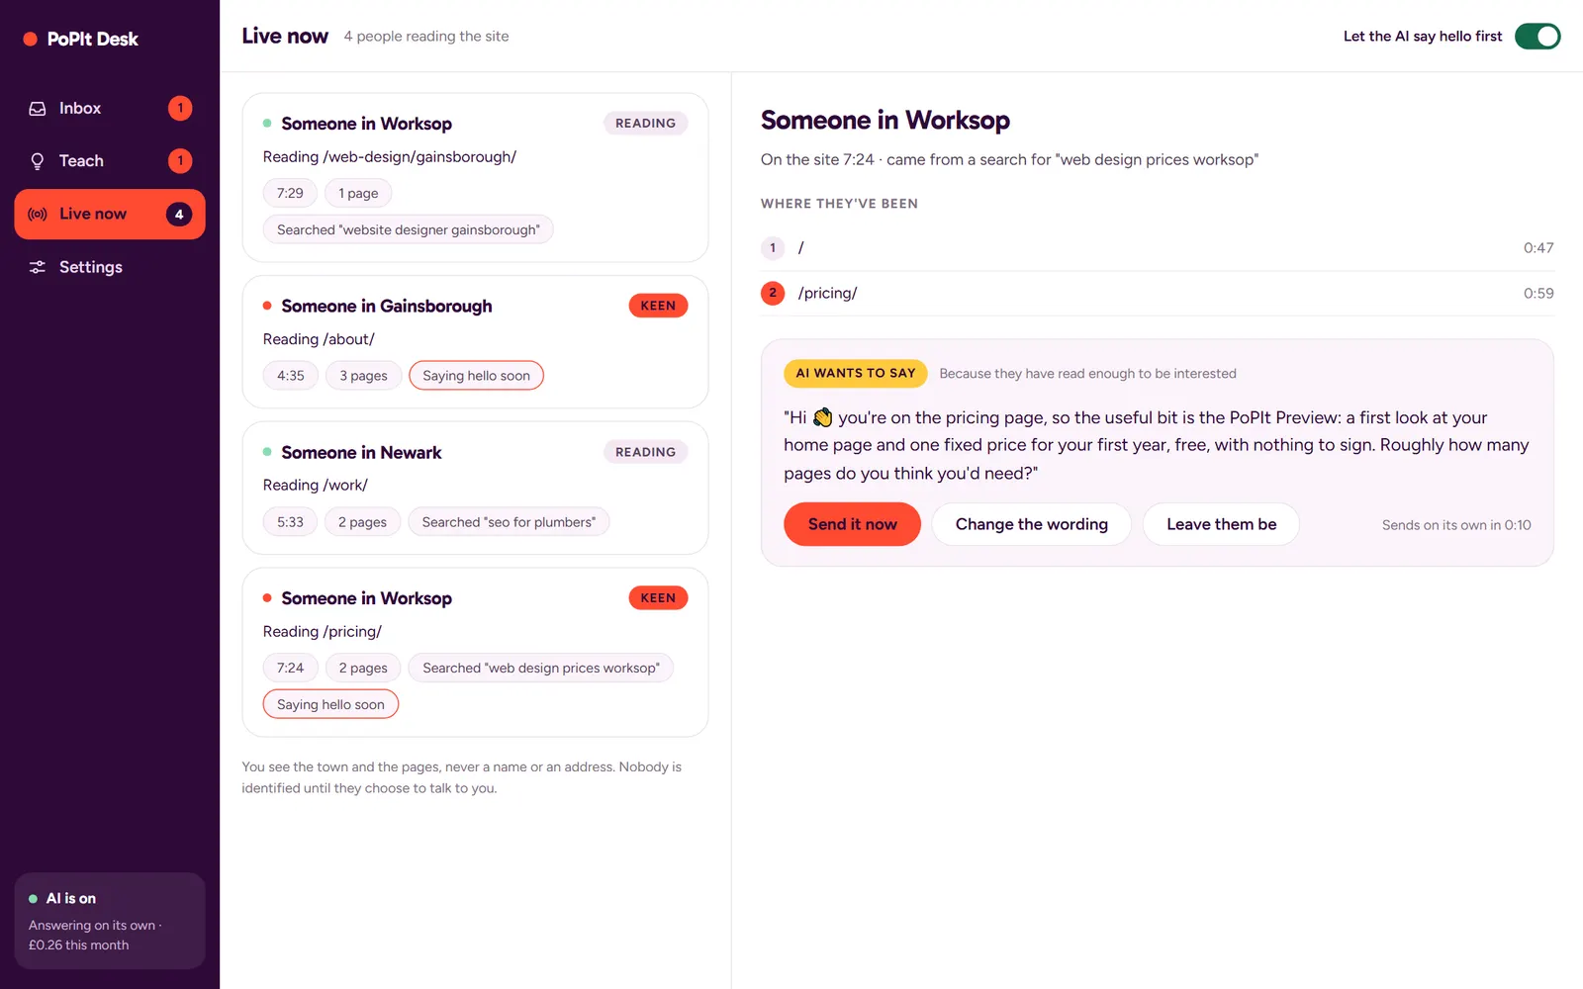Click the PoPIt Desk red logo dot
The width and height of the screenshot is (1583, 989).
[x=31, y=40]
